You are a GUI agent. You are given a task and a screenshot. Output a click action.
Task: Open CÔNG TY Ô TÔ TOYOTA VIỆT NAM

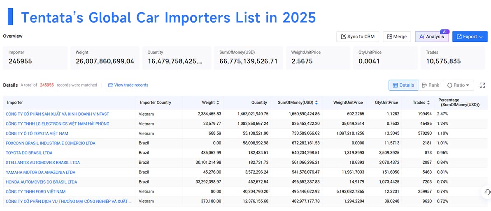[37, 133]
